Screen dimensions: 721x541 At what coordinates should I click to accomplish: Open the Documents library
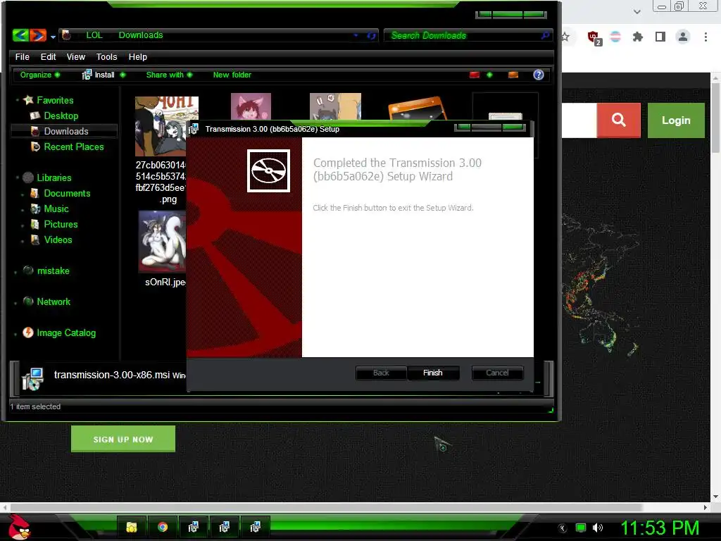pyautogui.click(x=67, y=193)
